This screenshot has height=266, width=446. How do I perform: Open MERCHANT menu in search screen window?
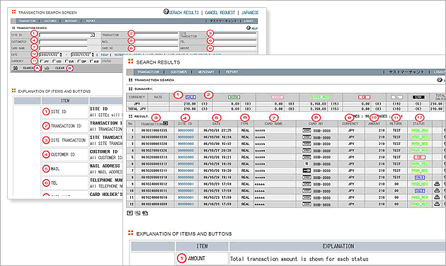pyautogui.click(x=71, y=21)
